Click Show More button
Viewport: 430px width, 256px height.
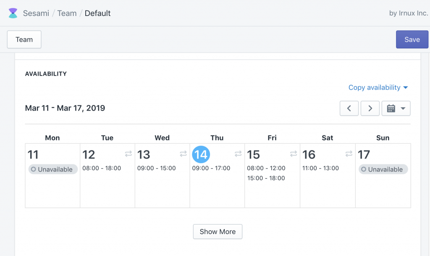point(218,232)
